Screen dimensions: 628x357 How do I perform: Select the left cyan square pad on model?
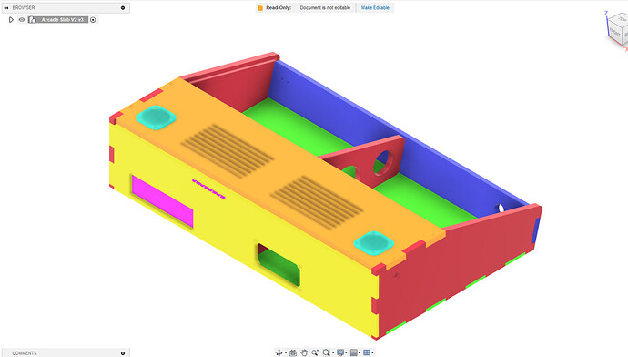156,117
